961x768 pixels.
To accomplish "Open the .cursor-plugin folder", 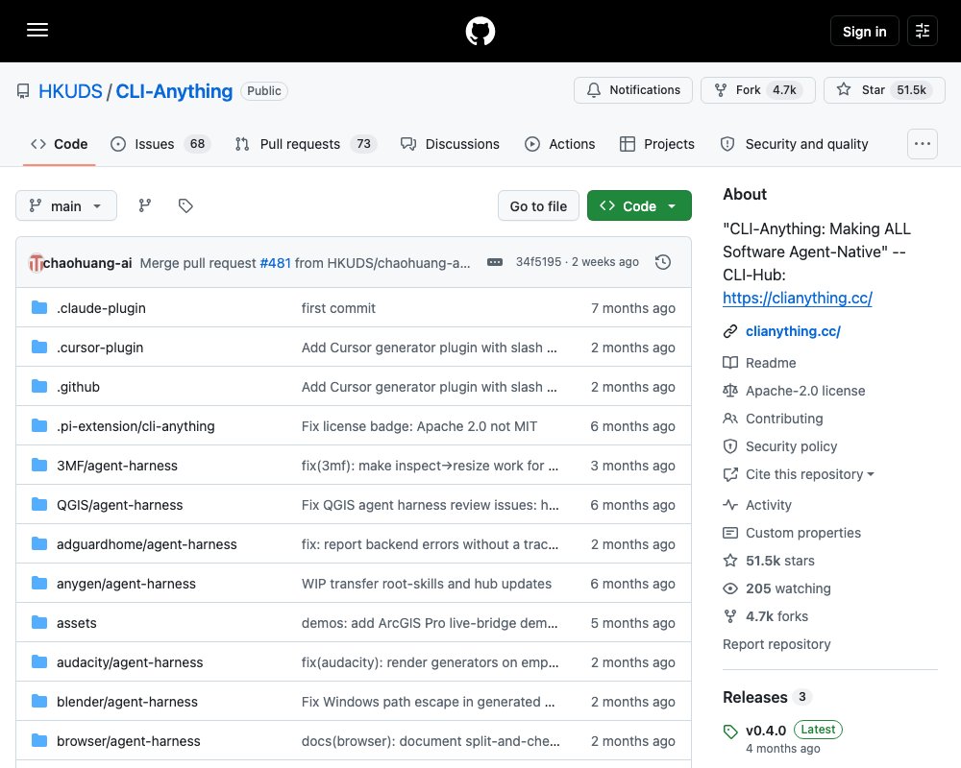I will point(100,348).
